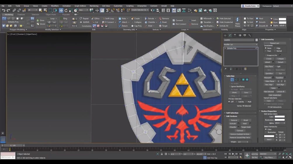
Task: Click the Cut tool in Edit panel
Action: (x=95, y=22)
